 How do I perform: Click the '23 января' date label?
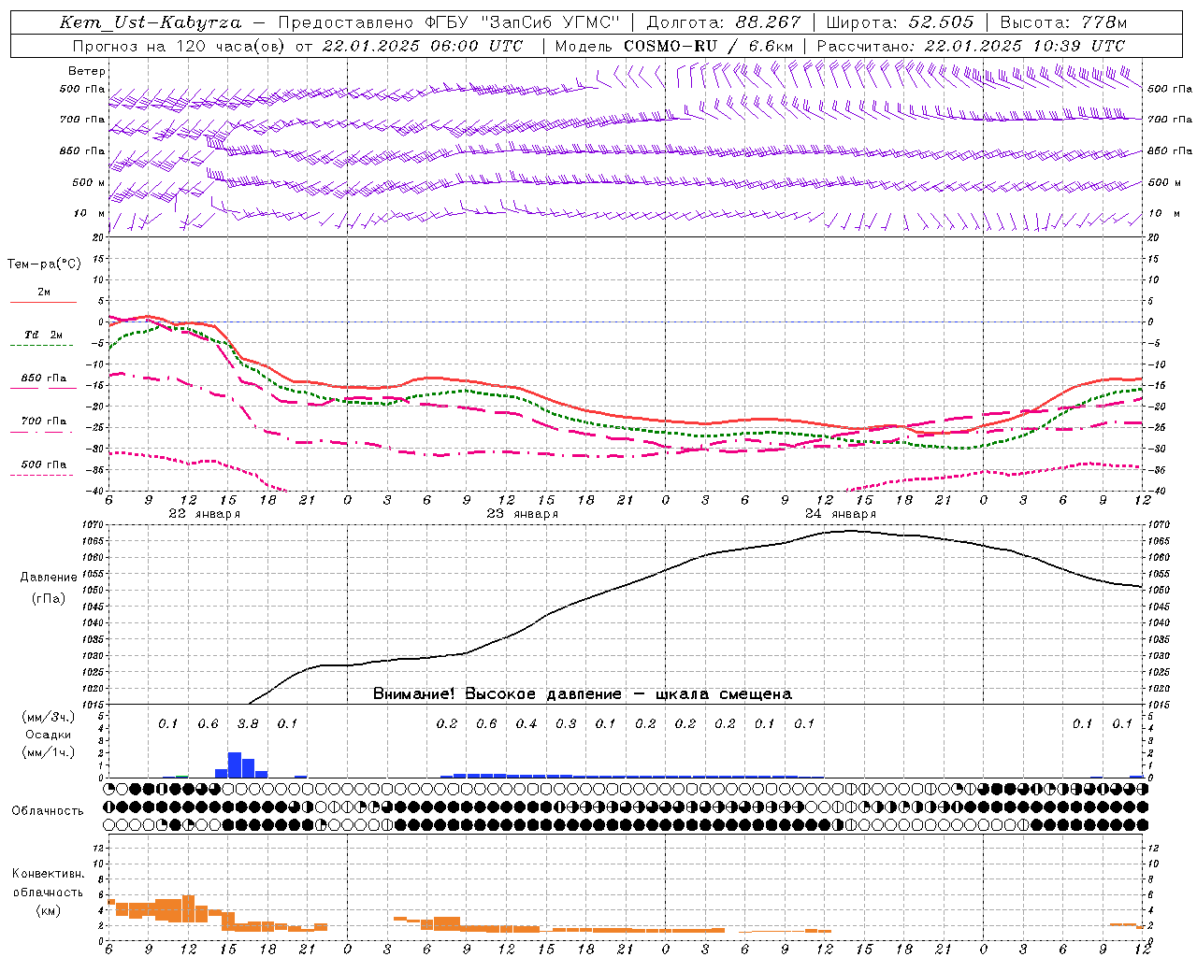(x=522, y=514)
